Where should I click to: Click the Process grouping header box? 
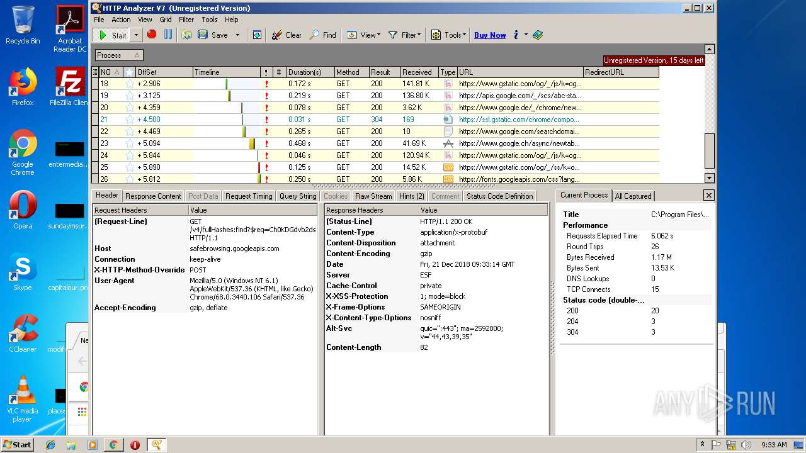click(118, 55)
